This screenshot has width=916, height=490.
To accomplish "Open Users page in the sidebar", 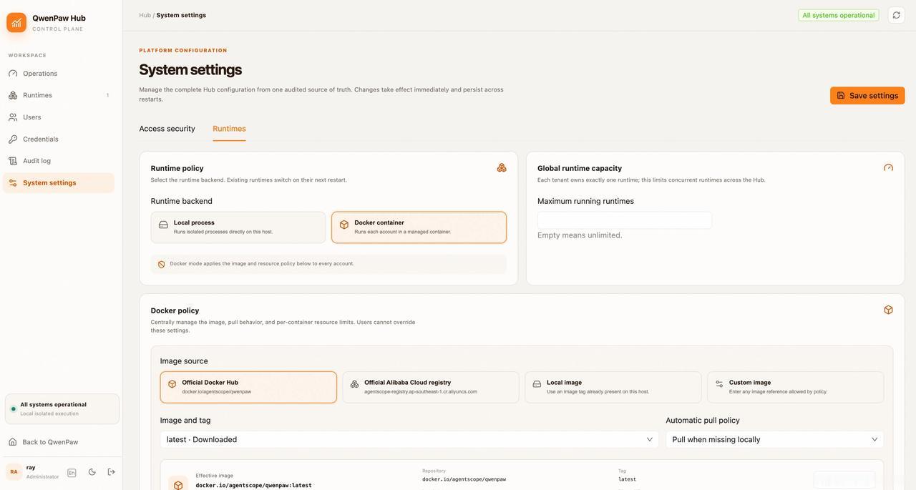I will click(59, 117).
